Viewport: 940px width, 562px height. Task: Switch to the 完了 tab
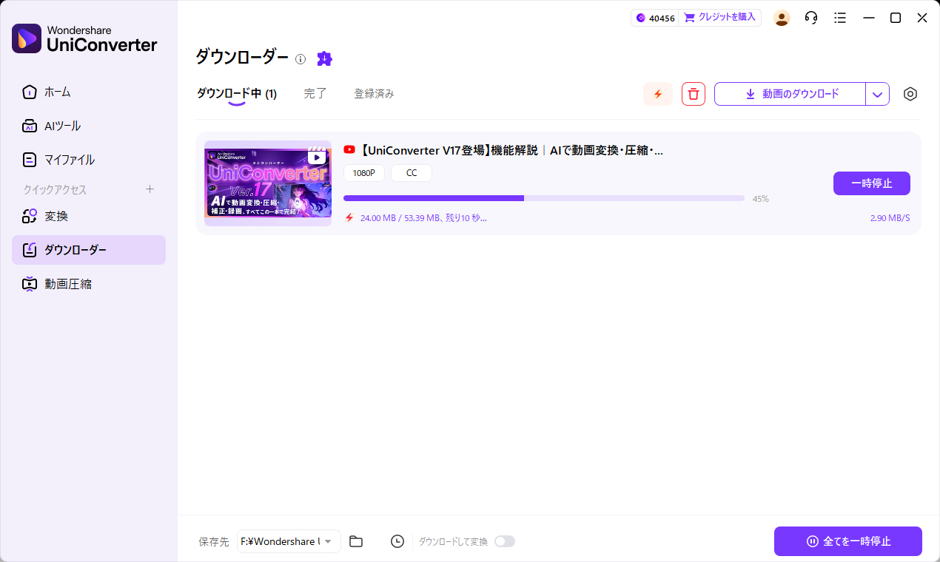click(315, 94)
